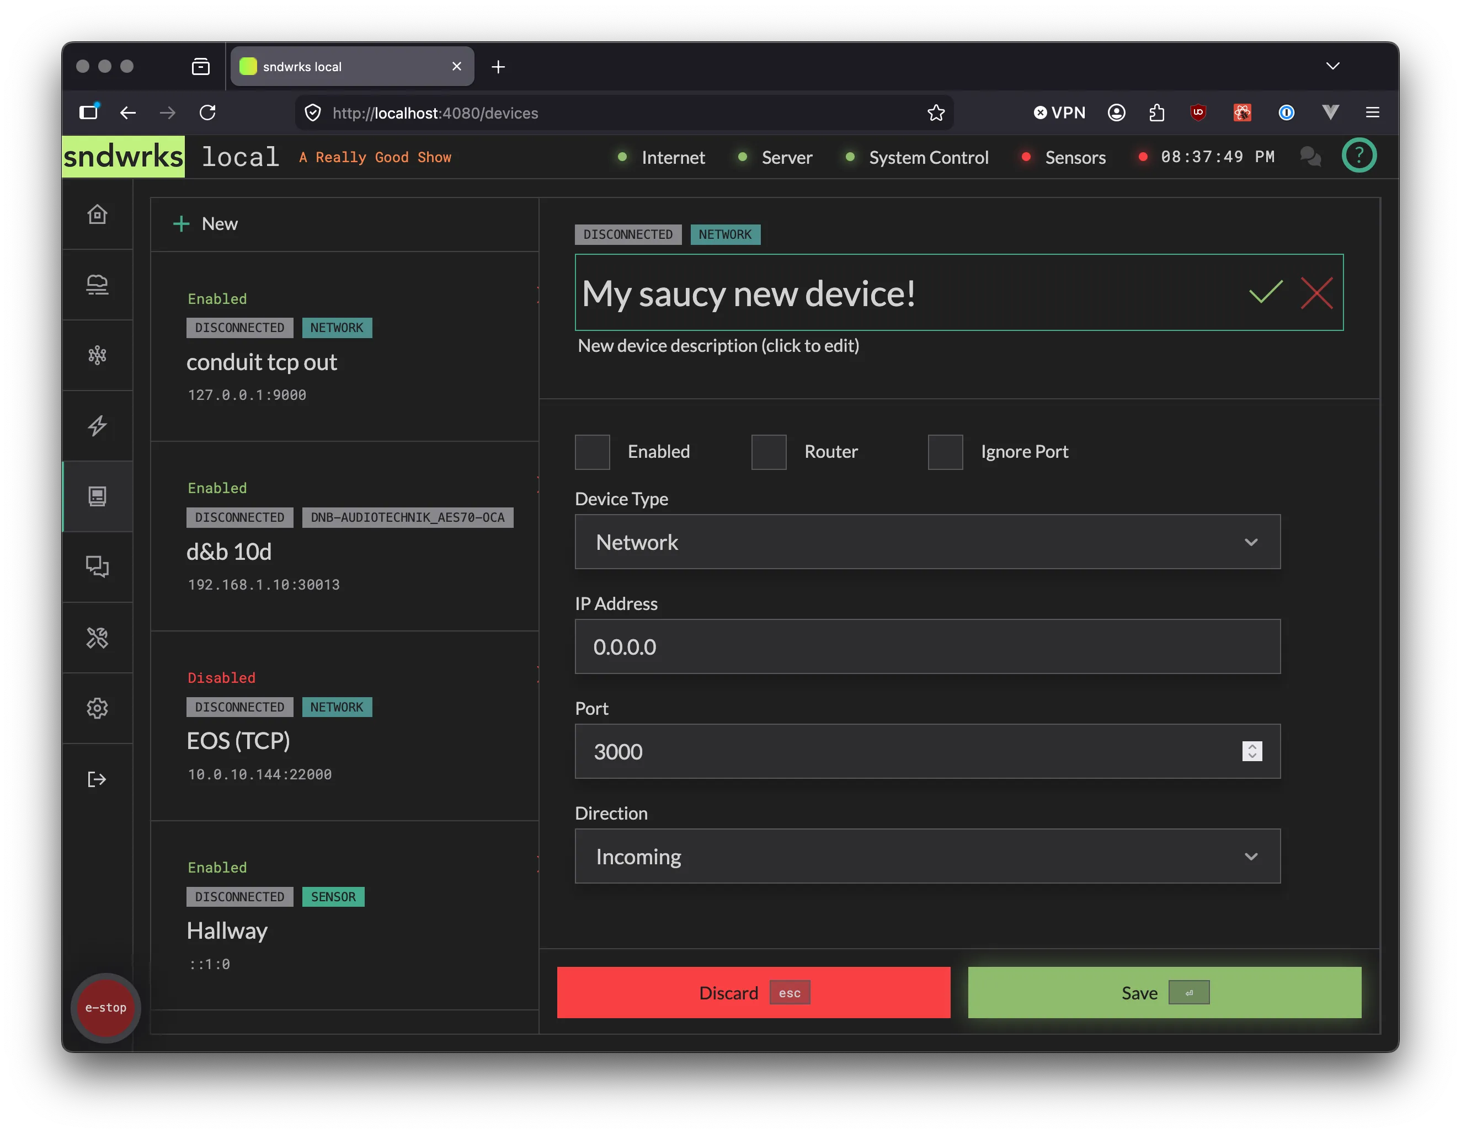Bookmark the page with the star icon

tap(936, 113)
